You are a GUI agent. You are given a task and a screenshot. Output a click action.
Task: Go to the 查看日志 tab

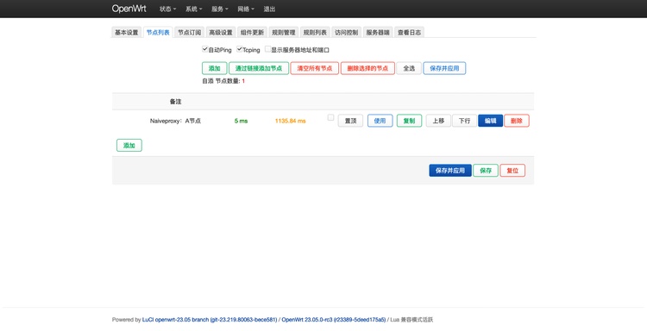409,33
